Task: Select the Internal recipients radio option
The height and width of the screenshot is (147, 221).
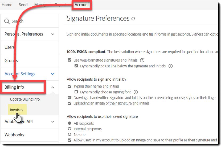Action: click(x=69, y=129)
